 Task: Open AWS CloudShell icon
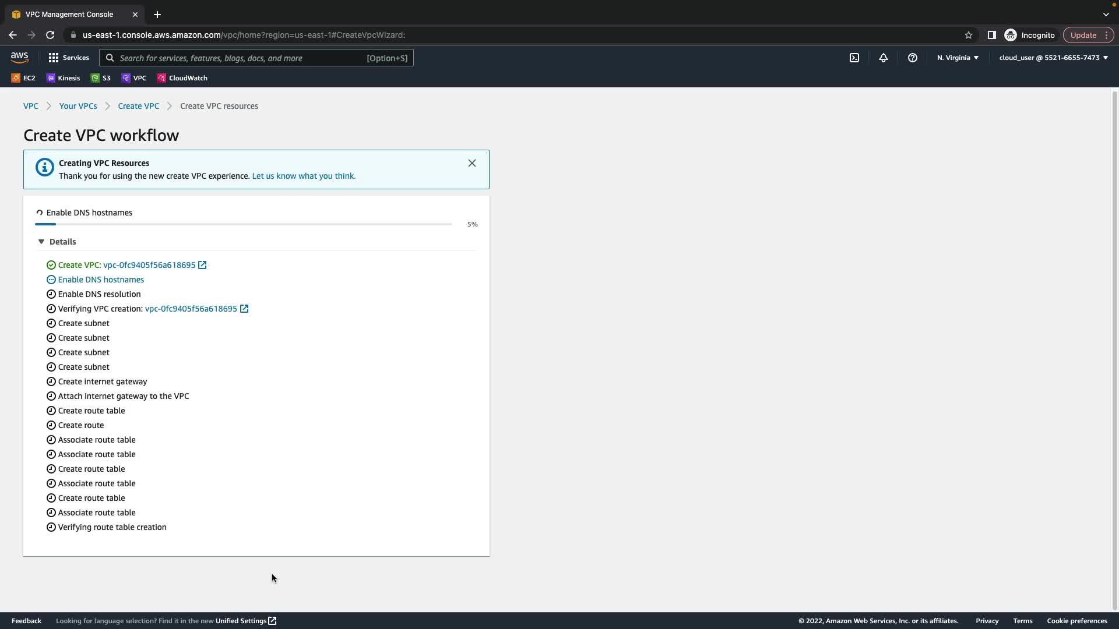[854, 58]
